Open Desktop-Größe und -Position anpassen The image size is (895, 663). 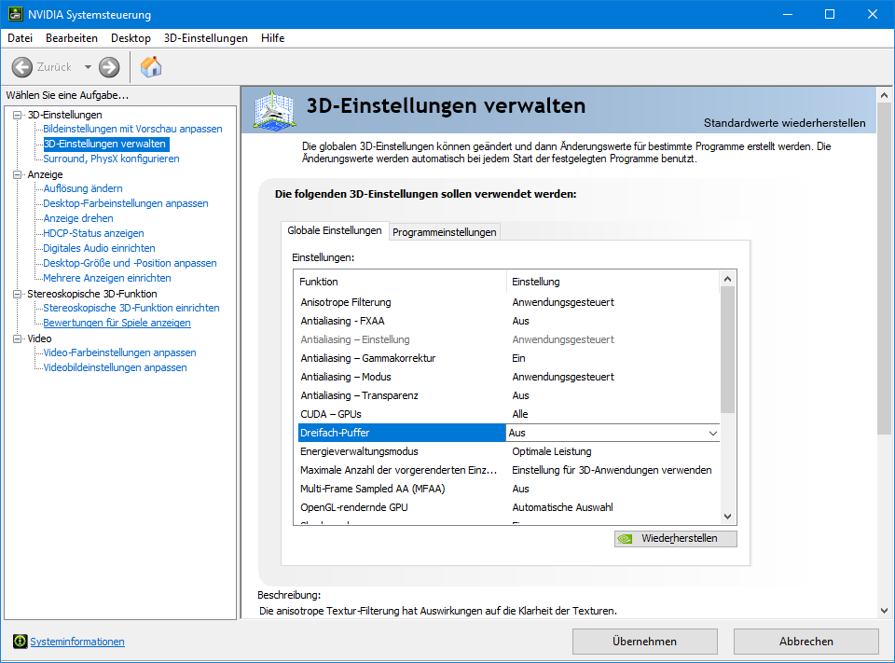[131, 263]
